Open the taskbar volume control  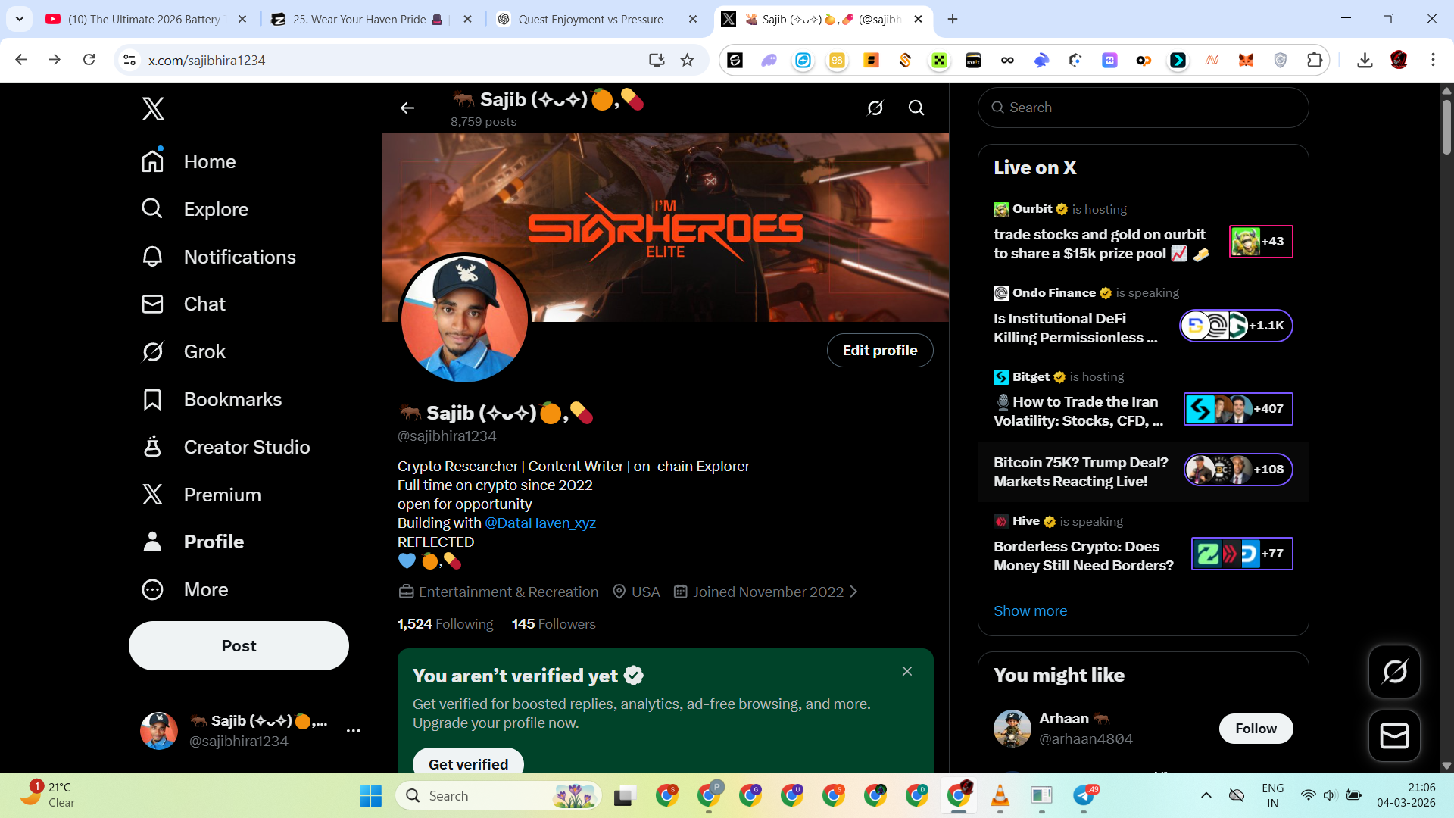pyautogui.click(x=1330, y=795)
